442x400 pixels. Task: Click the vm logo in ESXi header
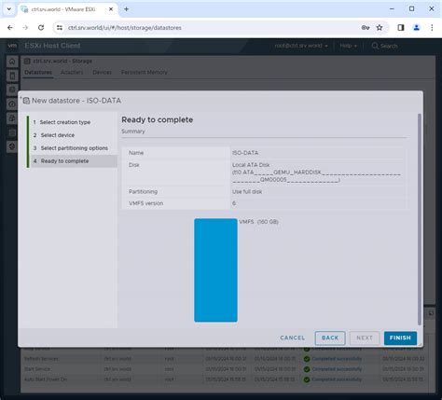[x=12, y=46]
